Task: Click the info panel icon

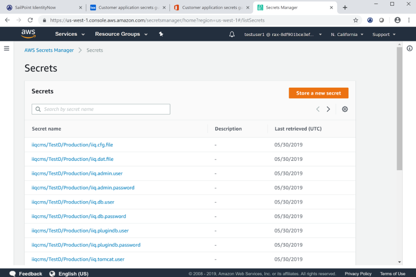Action: [x=409, y=48]
